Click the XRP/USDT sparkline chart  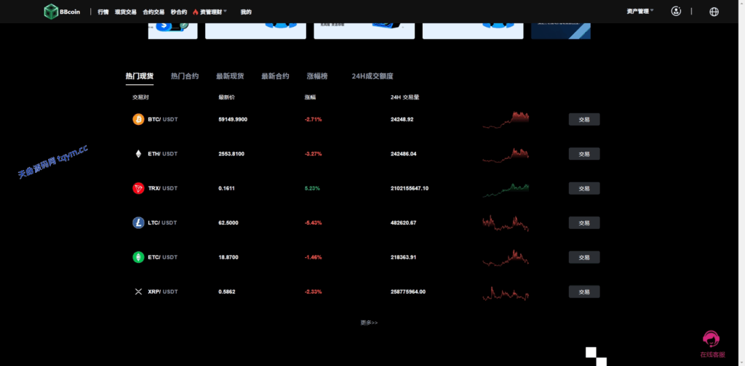click(x=506, y=293)
